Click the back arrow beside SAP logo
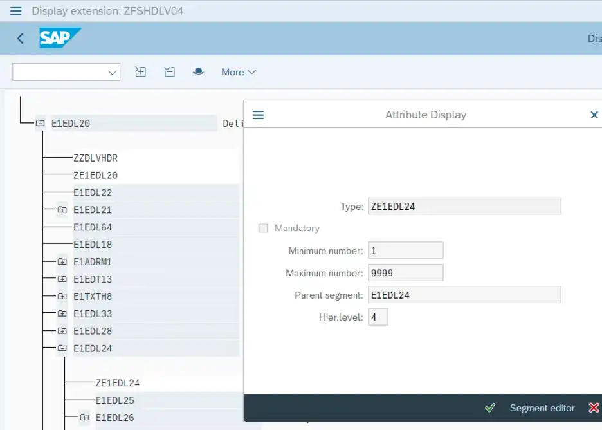The height and width of the screenshot is (430, 602). [x=21, y=39]
